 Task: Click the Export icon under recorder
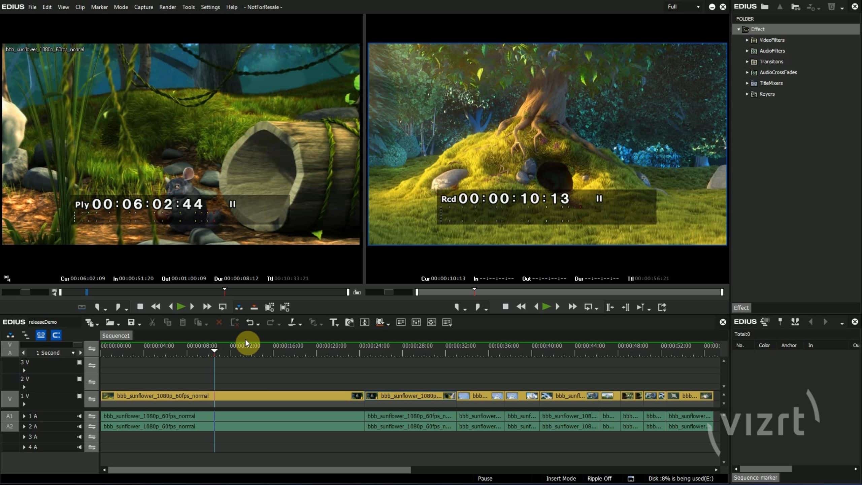click(x=662, y=307)
